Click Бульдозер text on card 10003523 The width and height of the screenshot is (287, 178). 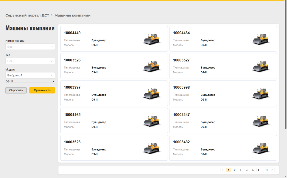[99, 149]
